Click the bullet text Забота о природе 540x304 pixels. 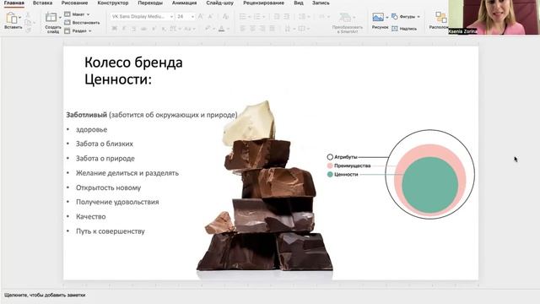(x=105, y=159)
